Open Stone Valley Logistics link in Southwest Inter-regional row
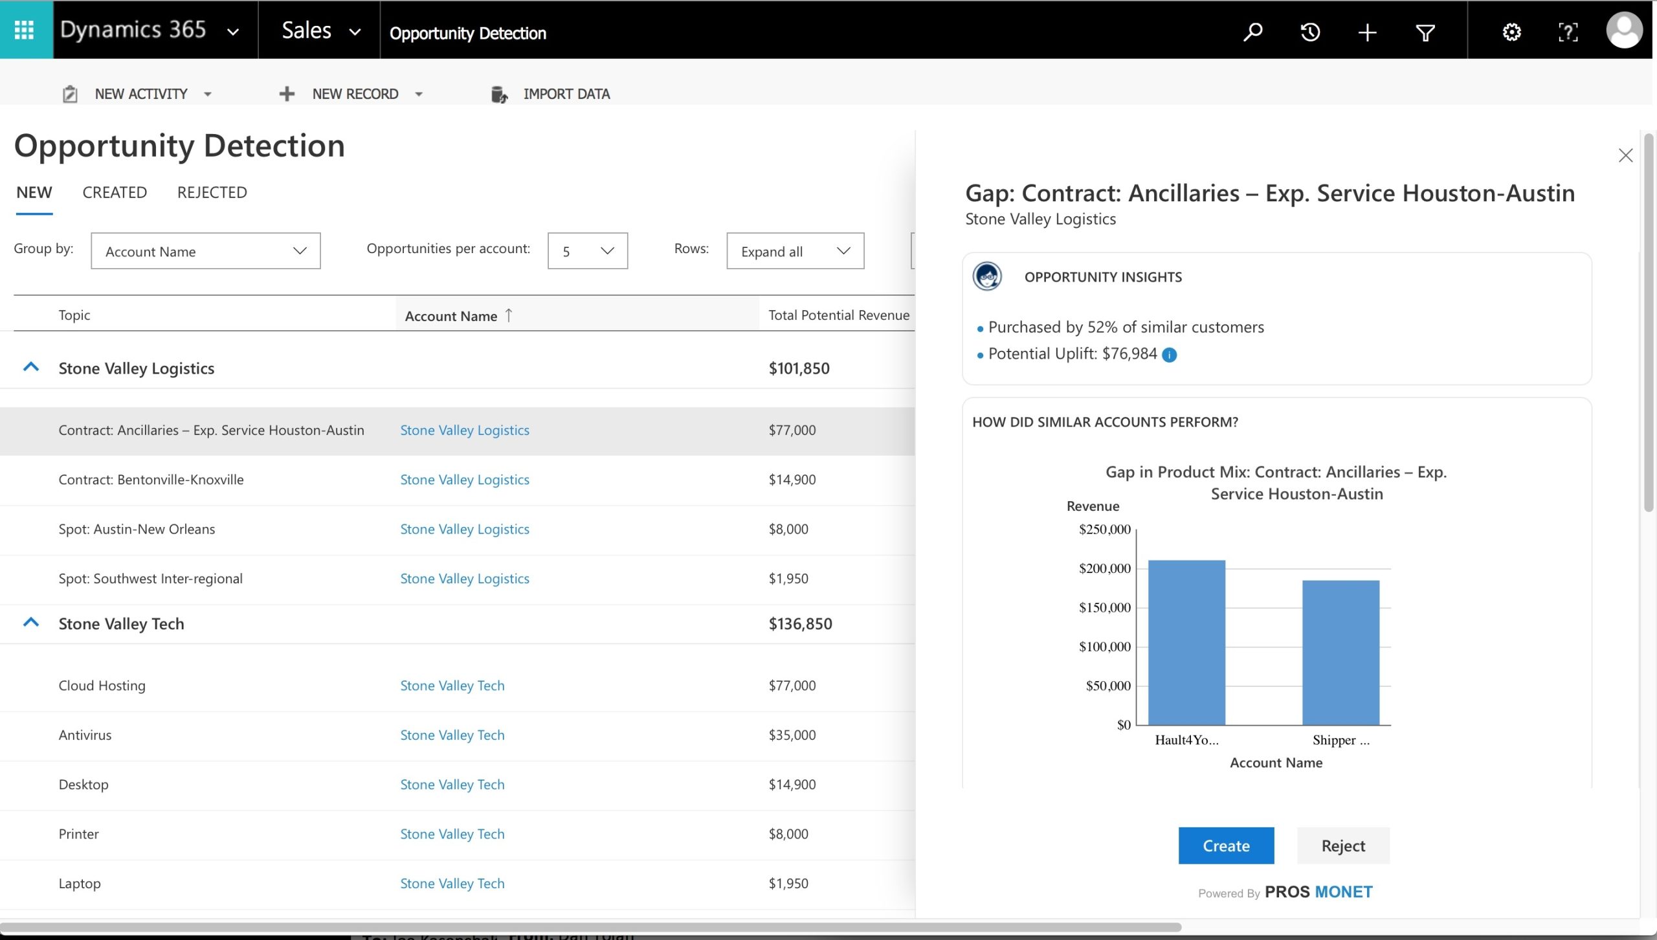 point(464,579)
